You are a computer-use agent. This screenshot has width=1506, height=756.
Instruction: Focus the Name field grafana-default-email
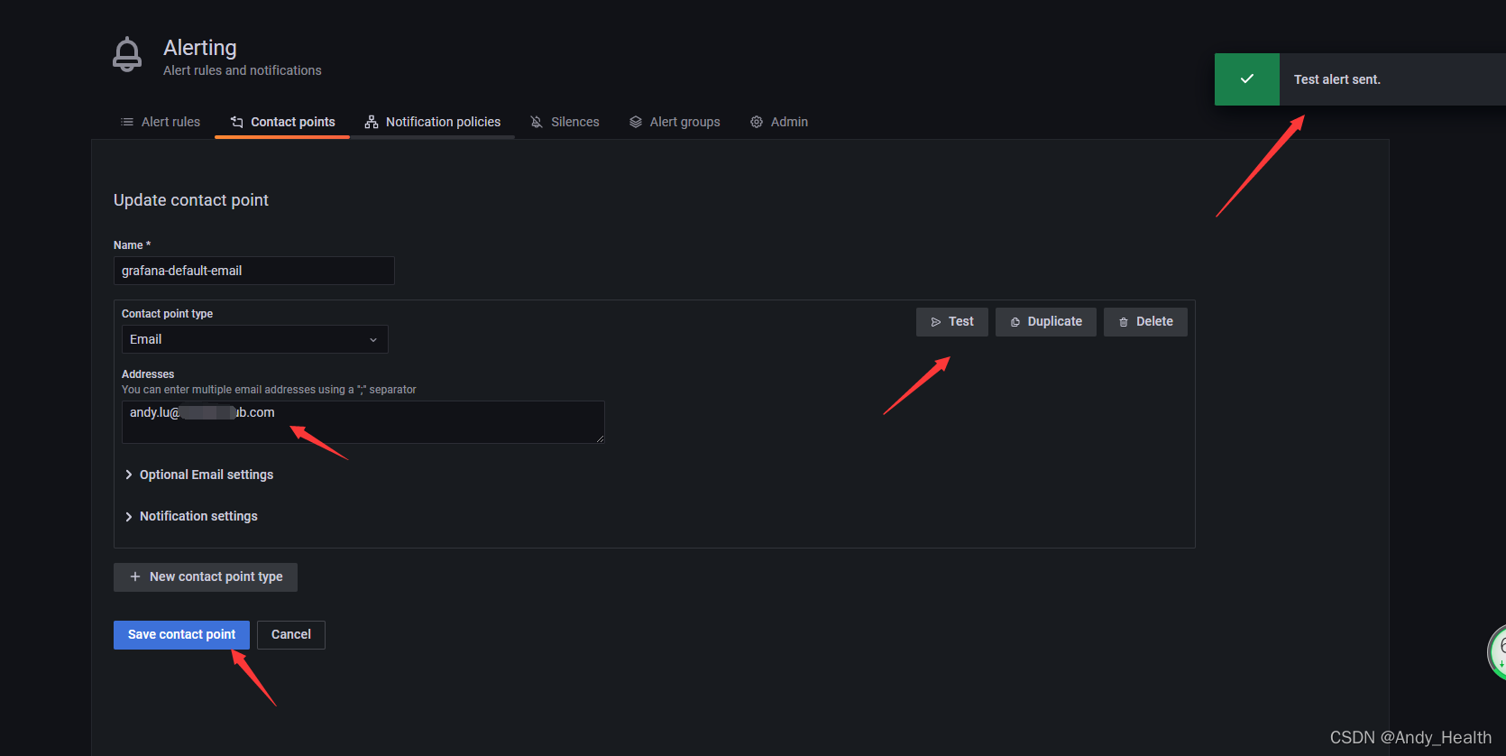(254, 271)
